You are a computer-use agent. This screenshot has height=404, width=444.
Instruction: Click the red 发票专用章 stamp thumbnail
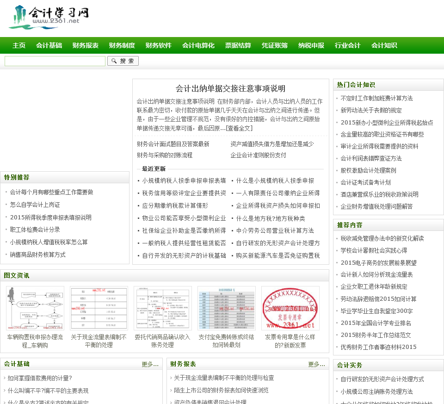pyautogui.click(x=290, y=308)
